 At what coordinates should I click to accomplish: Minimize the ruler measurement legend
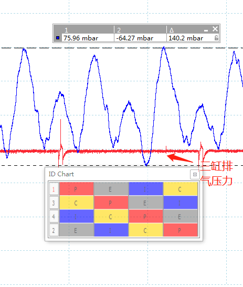coord(206,30)
